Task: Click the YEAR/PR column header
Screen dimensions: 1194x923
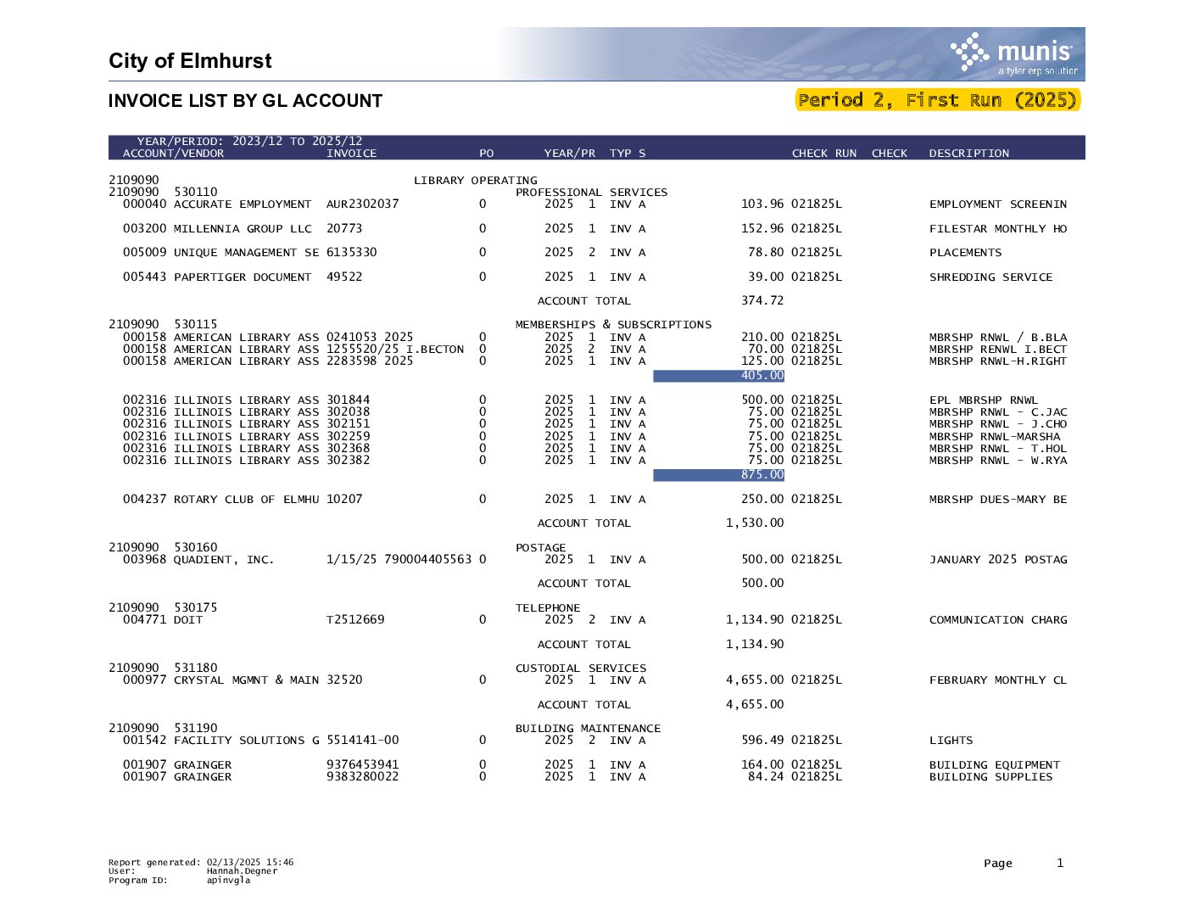Action: pyautogui.click(x=570, y=154)
